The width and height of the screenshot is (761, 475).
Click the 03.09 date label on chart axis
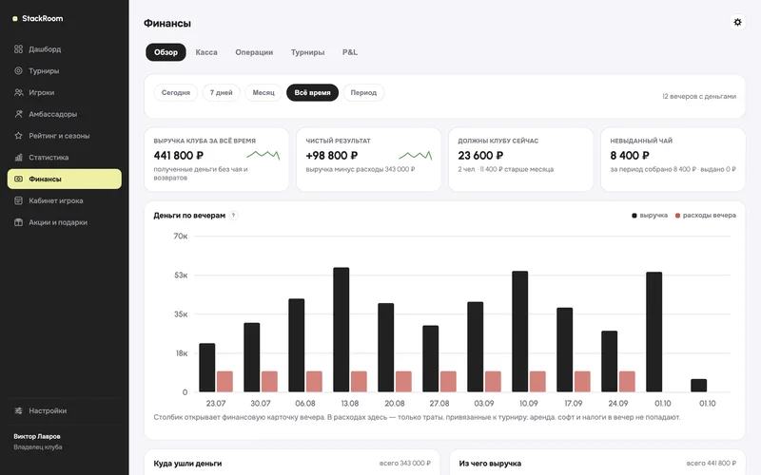point(484,403)
